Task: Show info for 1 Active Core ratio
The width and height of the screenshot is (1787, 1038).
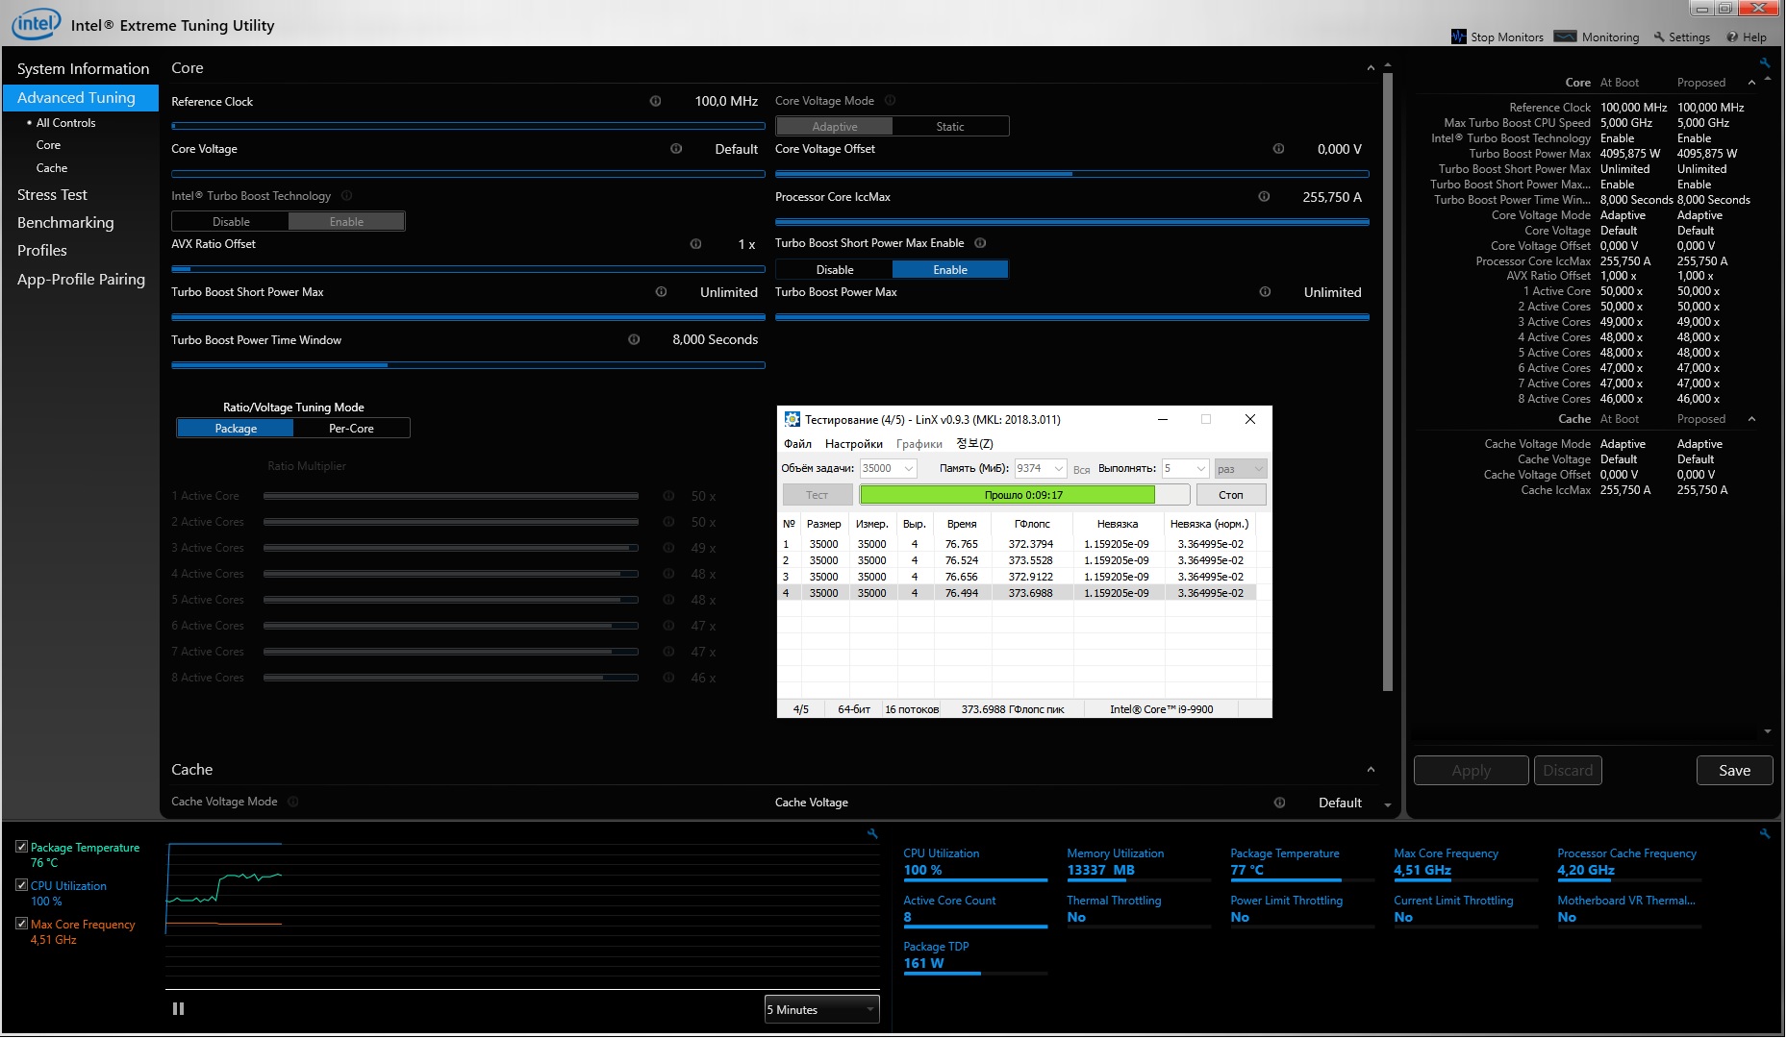Action: [x=668, y=496]
